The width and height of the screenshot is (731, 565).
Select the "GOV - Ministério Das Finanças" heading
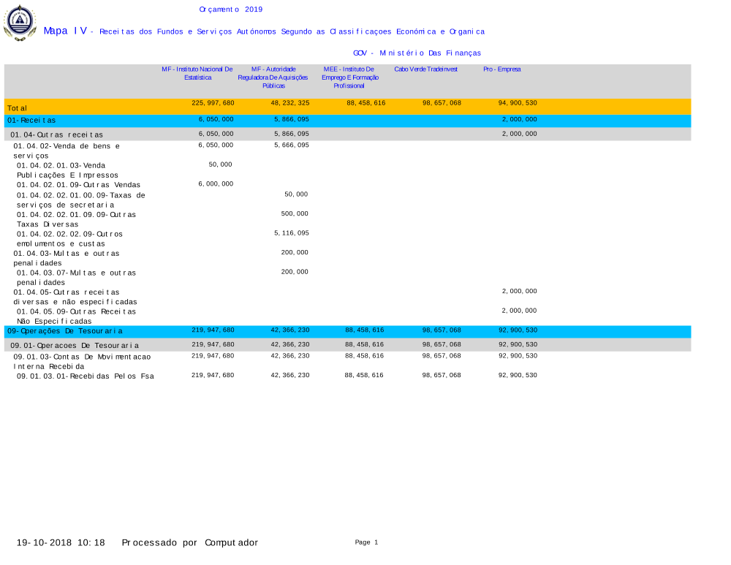[417, 53]
